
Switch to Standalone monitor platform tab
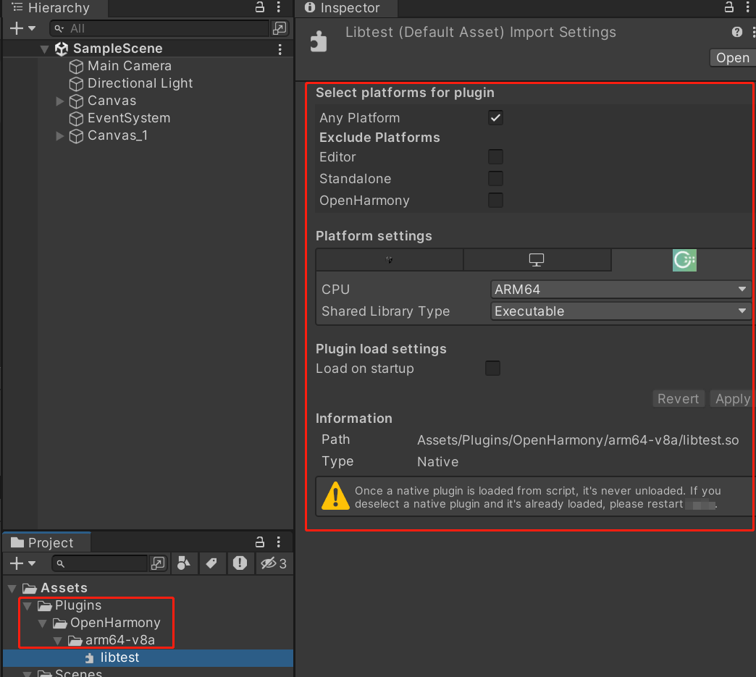[537, 260]
